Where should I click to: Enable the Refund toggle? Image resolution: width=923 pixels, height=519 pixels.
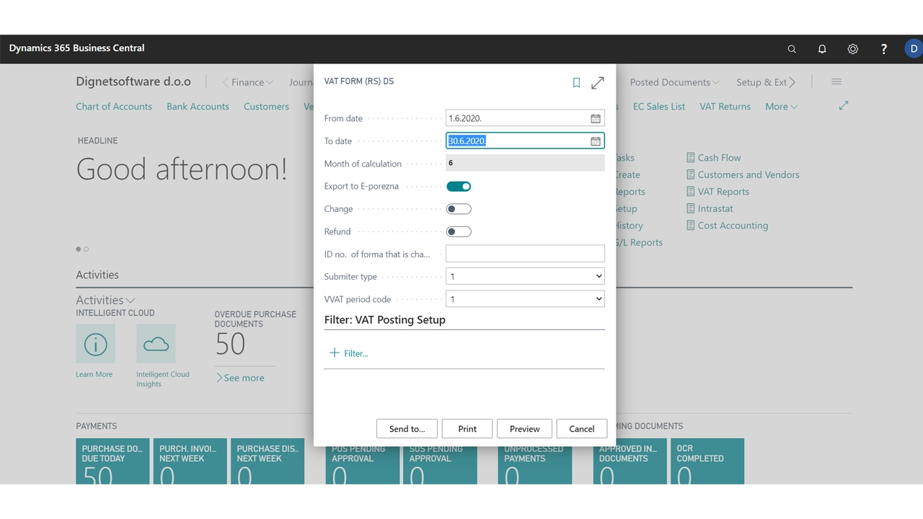(x=459, y=231)
